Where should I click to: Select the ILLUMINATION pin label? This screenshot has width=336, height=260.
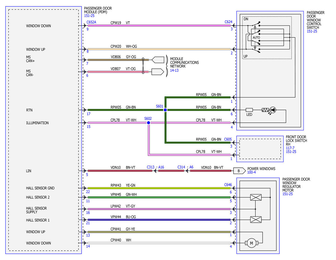tap(37, 123)
